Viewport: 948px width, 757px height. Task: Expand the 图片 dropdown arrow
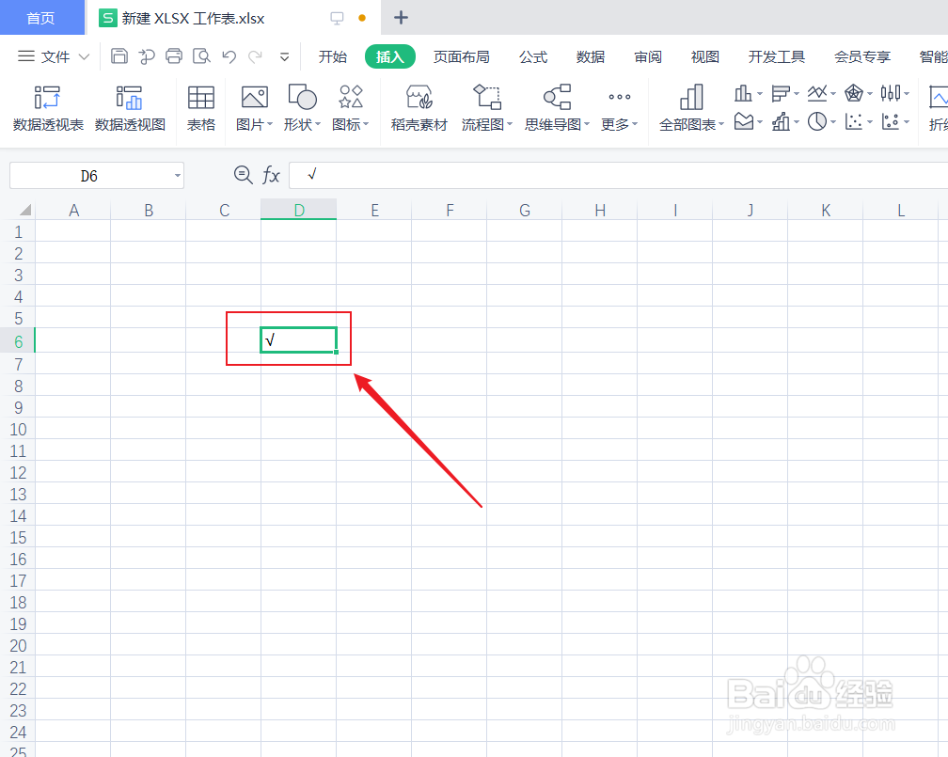tap(270, 124)
